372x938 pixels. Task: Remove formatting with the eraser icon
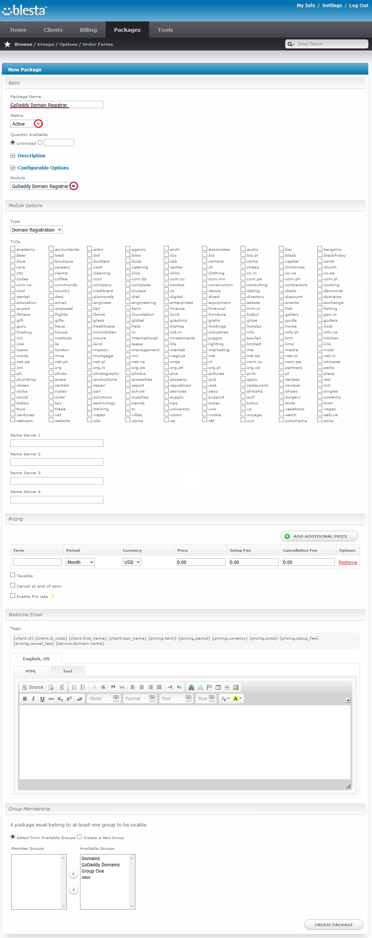click(x=79, y=699)
